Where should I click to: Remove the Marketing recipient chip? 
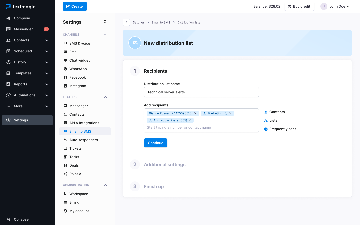click(230, 113)
